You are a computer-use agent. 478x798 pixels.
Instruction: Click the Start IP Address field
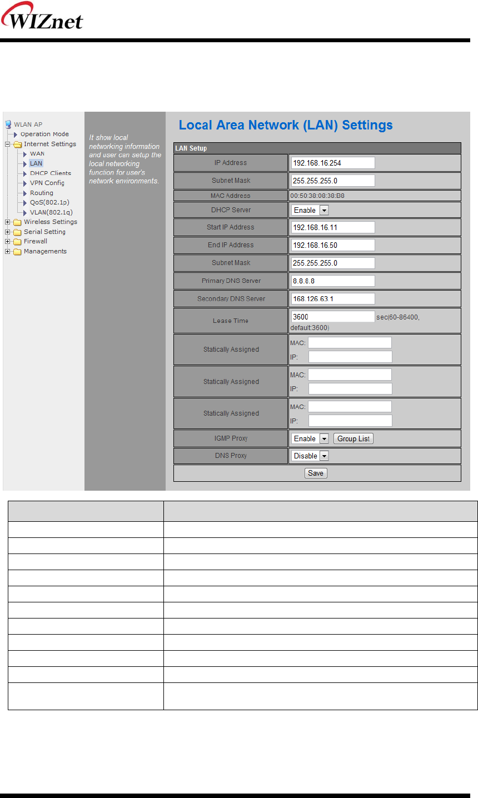[333, 227]
